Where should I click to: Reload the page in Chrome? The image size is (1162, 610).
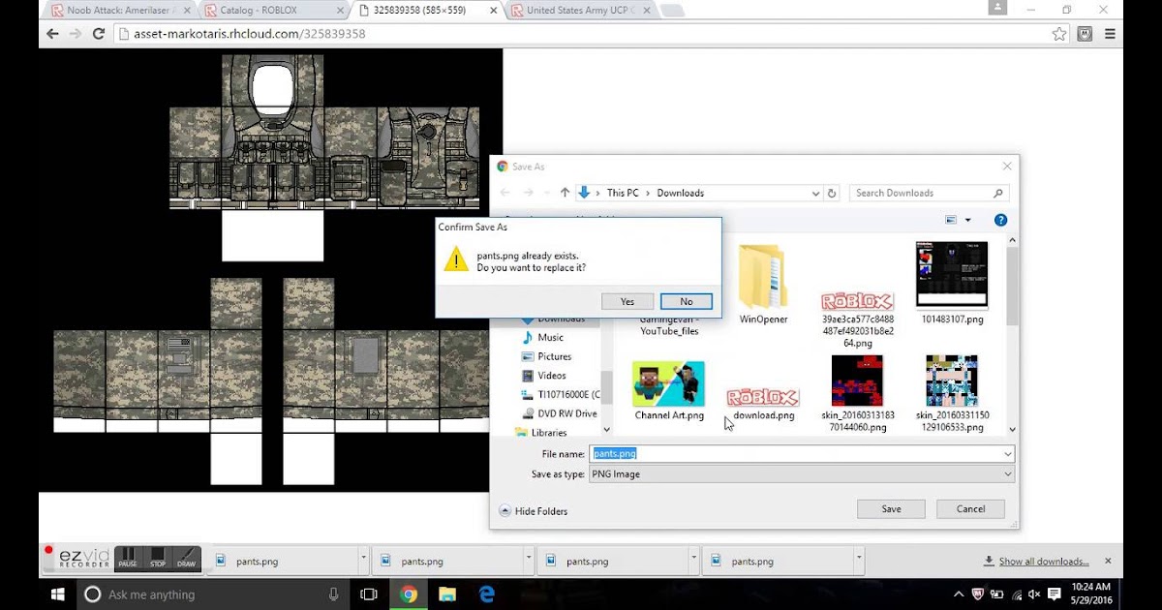coord(99,33)
